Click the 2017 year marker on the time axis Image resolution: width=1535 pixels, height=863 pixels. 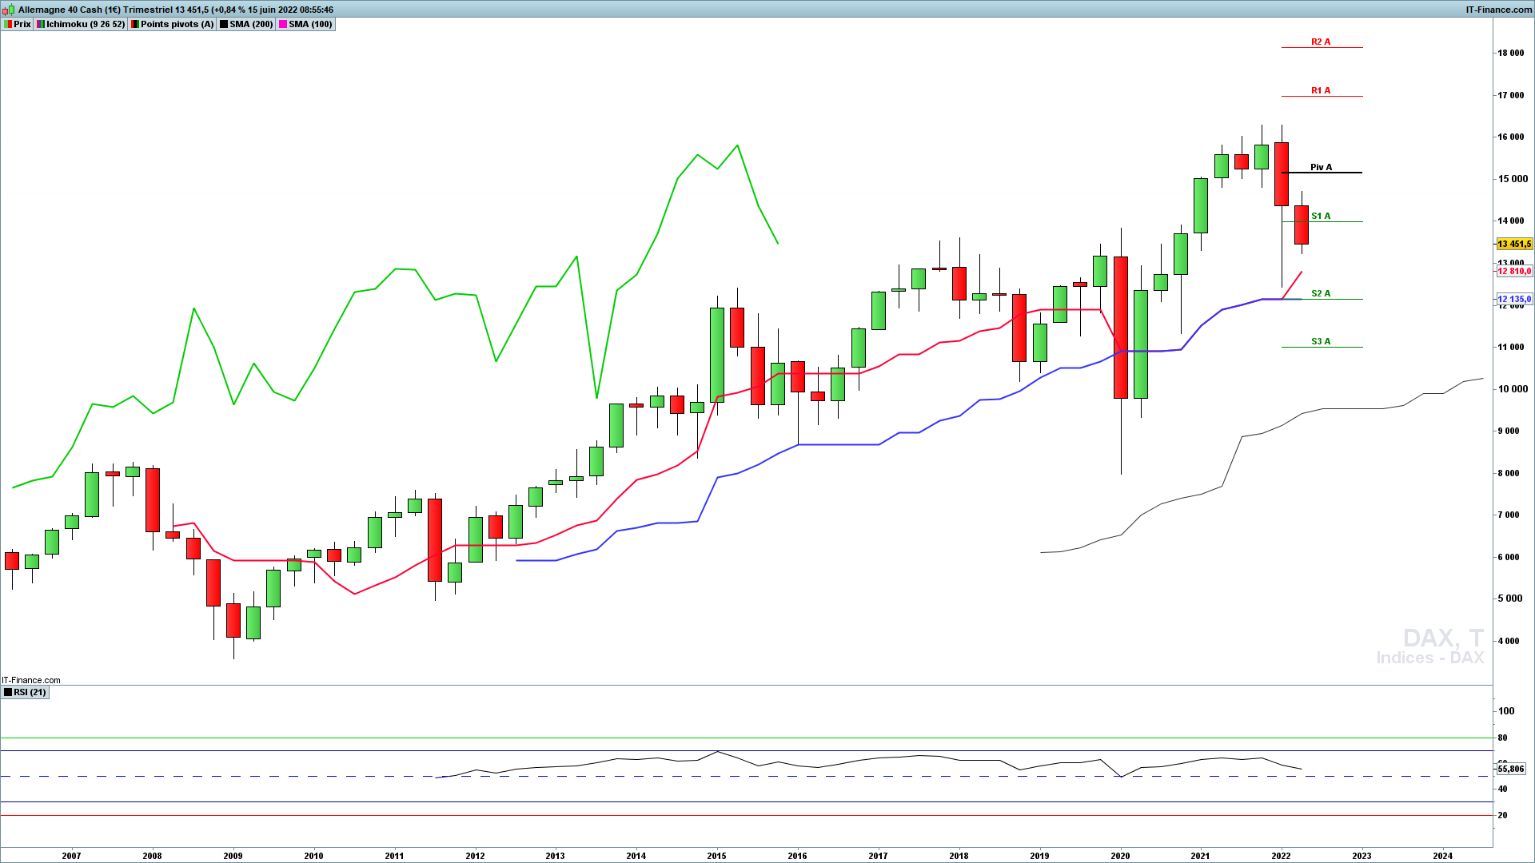(x=878, y=856)
